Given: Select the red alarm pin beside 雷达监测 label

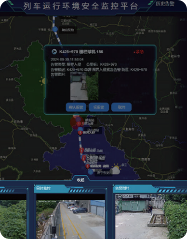Looking at the screenshot, I should [88, 166].
